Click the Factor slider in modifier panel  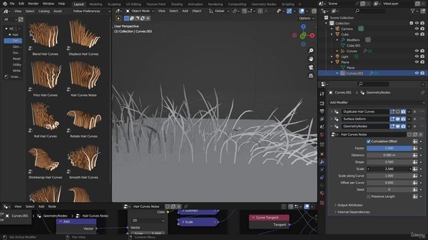(x=389, y=148)
